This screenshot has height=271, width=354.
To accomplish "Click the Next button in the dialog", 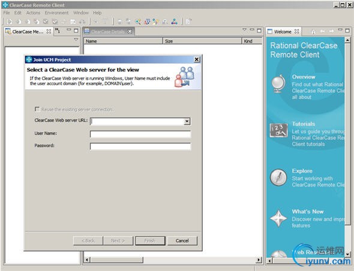I will click(x=118, y=241).
